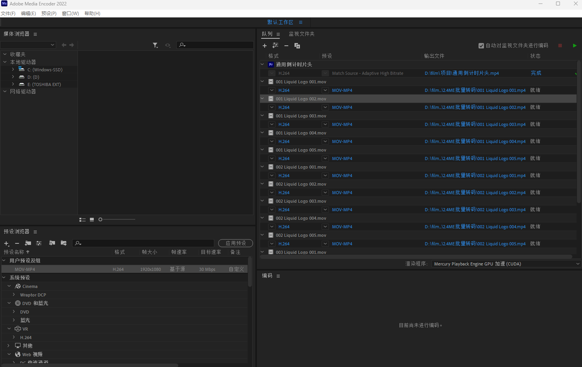Expand D: (D) drive node

pos(13,77)
